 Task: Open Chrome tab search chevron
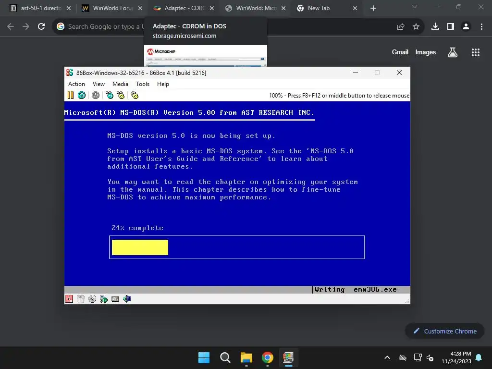(x=415, y=7)
